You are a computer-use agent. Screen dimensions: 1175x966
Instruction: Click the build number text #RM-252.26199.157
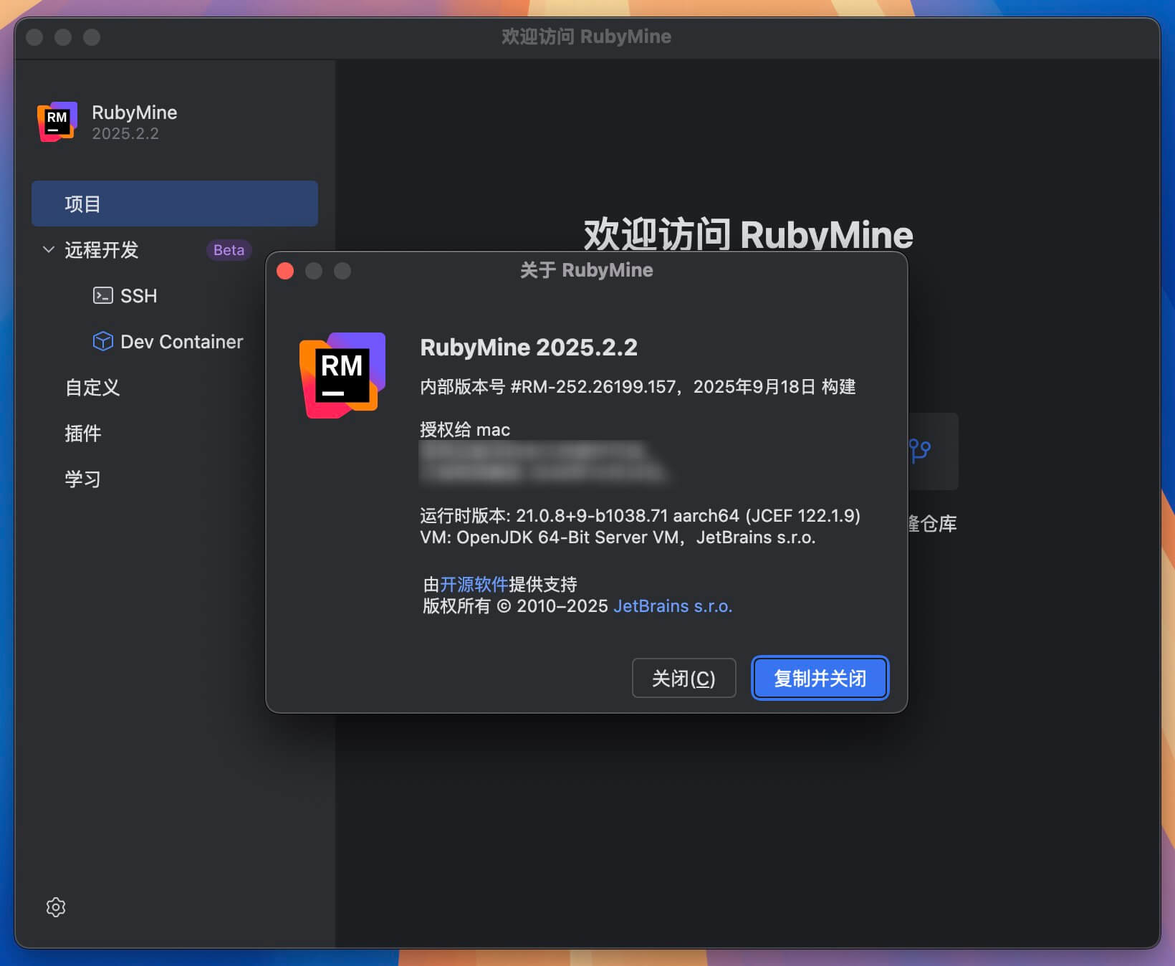[x=593, y=387]
